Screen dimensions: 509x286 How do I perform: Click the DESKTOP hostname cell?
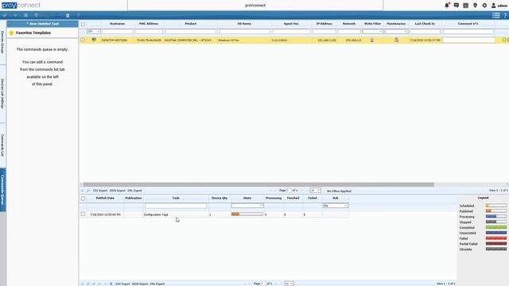[x=115, y=41]
